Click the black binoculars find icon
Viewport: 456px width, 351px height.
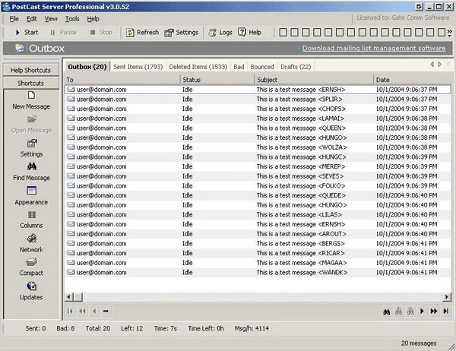[387, 311]
